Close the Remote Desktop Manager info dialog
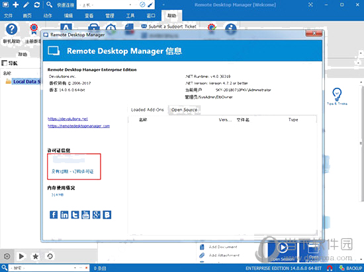Image resolution: width=364 pixels, height=272 pixels. tap(314, 34)
